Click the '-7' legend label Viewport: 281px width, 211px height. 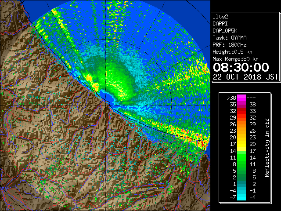(233, 197)
